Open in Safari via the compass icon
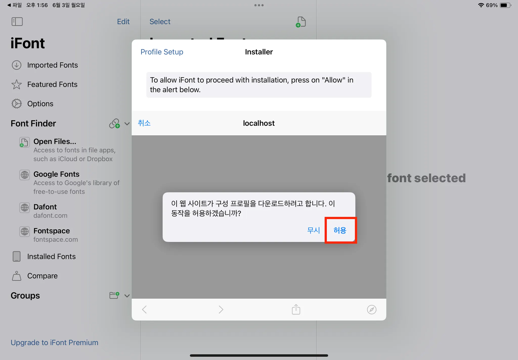This screenshot has height=360, width=518. (372, 309)
